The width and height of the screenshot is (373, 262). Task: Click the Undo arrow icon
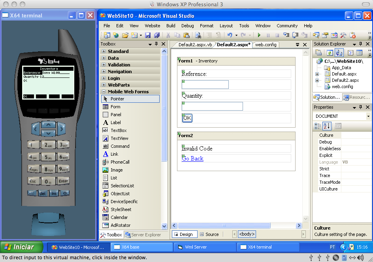coord(230,35)
